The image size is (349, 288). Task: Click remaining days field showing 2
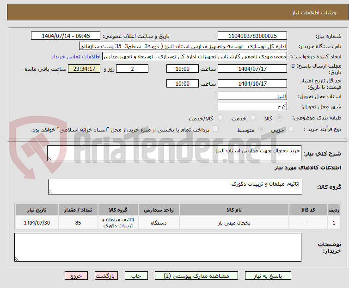tap(132, 69)
